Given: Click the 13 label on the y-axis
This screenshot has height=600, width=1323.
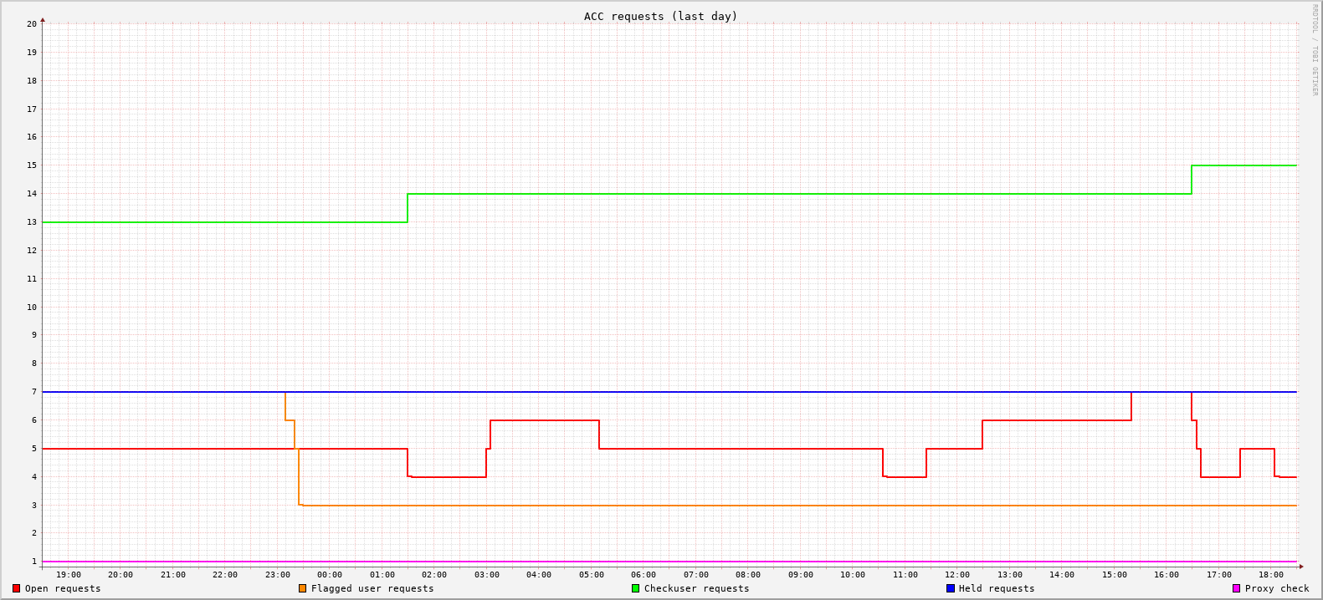Looking at the screenshot, I should pyautogui.click(x=32, y=222).
